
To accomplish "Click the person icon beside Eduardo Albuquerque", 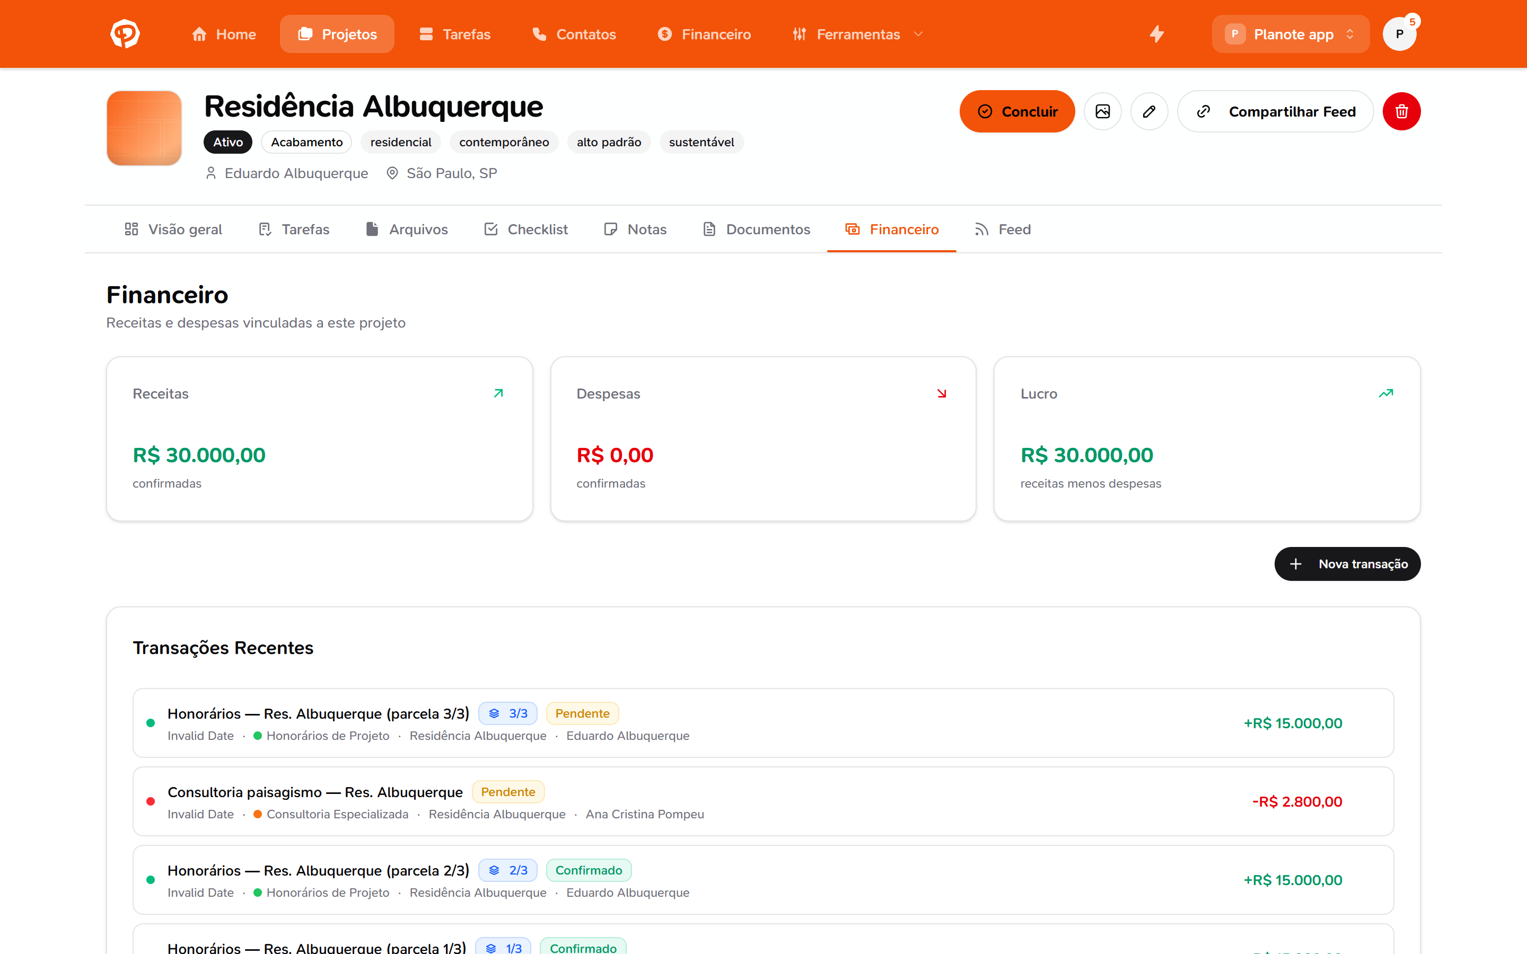I will [x=210, y=173].
